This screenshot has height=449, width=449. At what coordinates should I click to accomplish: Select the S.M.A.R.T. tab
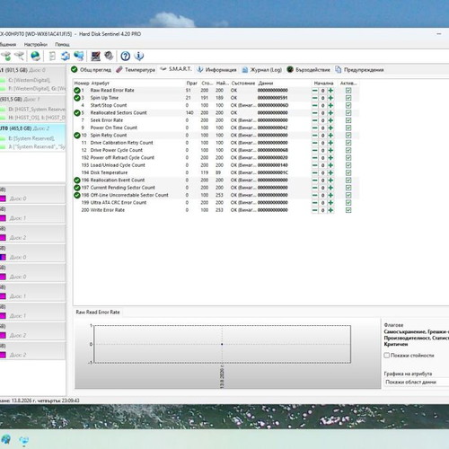[x=176, y=69]
